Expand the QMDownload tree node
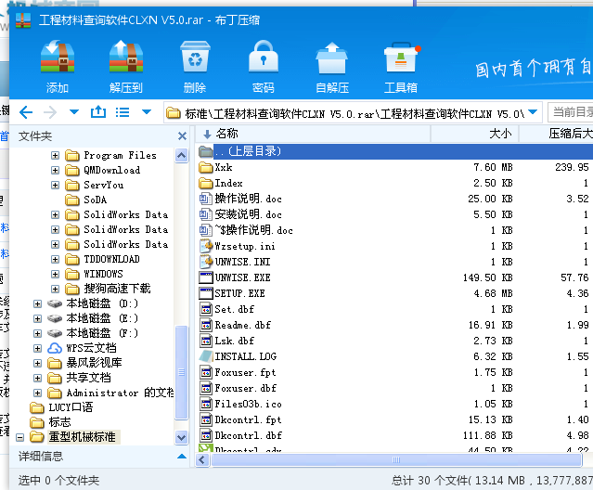 (55, 170)
